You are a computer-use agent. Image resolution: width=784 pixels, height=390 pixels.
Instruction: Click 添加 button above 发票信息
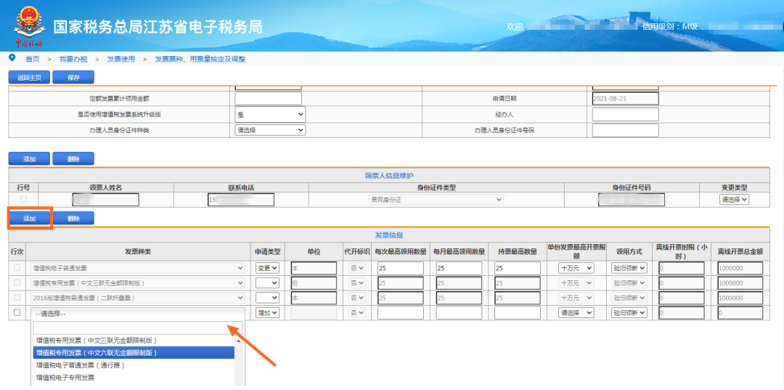[29, 219]
